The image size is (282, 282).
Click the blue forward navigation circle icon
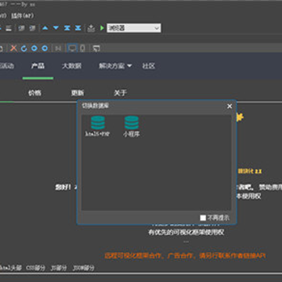click(x=45, y=49)
